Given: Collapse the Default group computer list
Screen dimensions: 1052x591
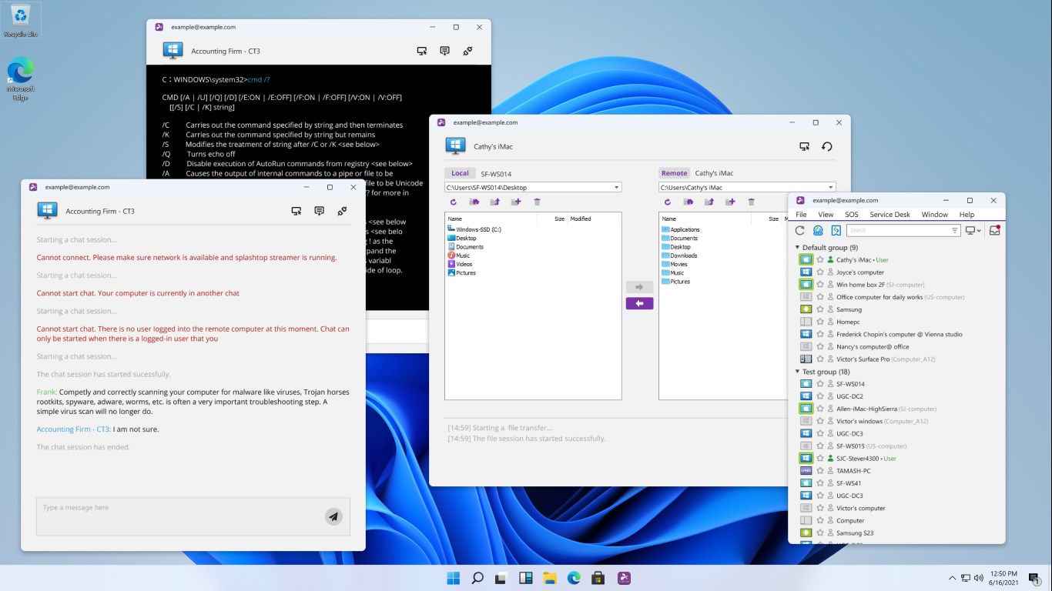Looking at the screenshot, I should (798, 247).
